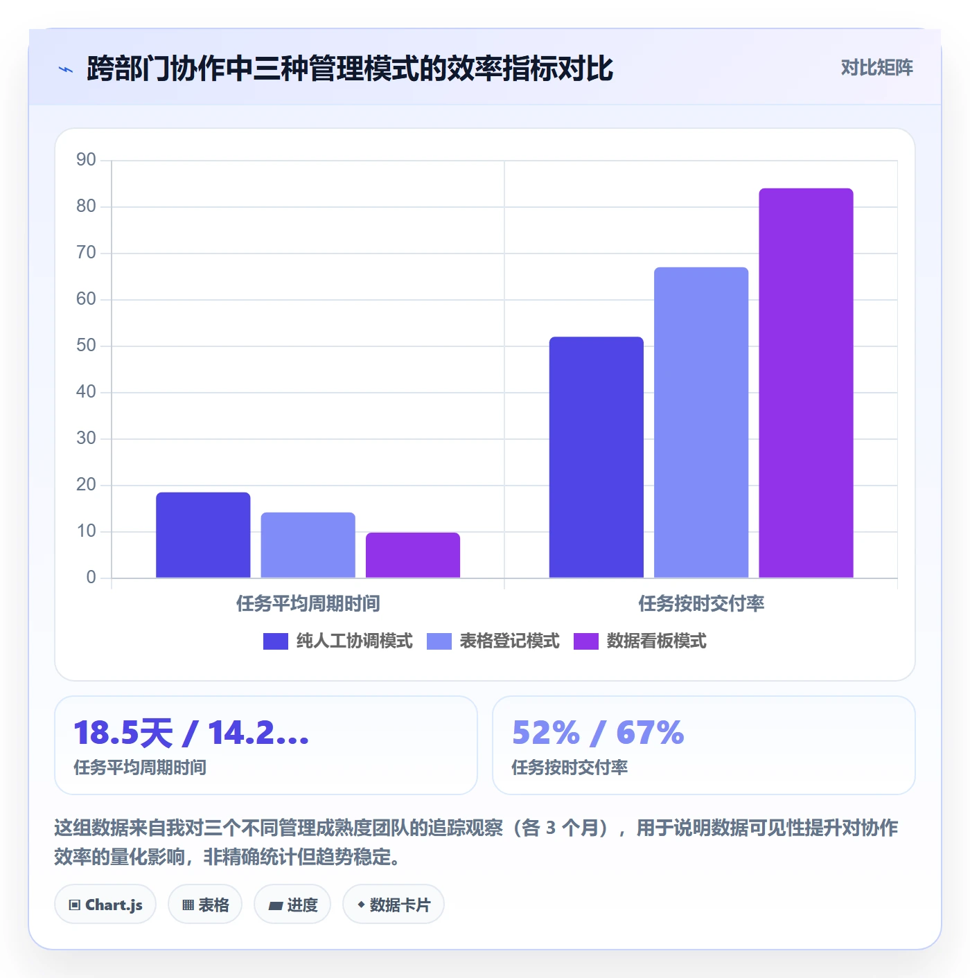
Task: Click the 任务按时交付率 x-axis label
Action: click(701, 604)
